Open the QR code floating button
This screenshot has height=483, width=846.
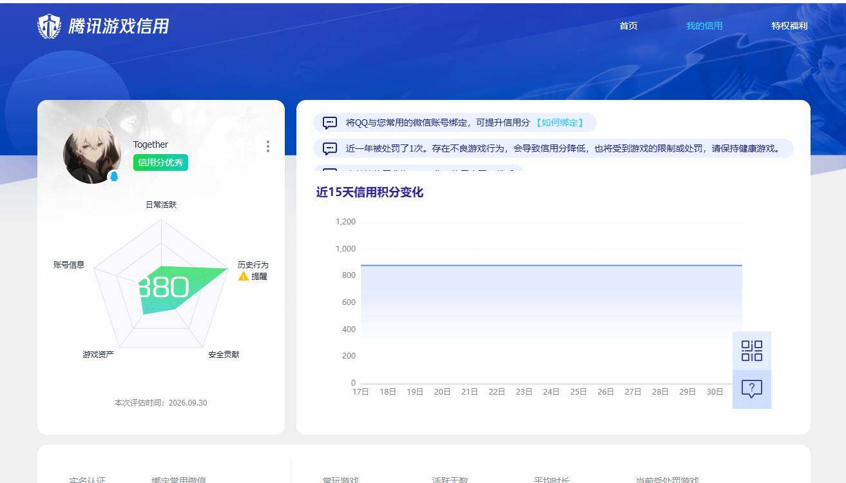[752, 351]
